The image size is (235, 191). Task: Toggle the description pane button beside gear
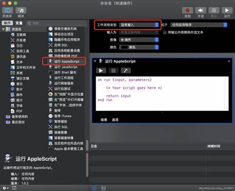pos(14,188)
